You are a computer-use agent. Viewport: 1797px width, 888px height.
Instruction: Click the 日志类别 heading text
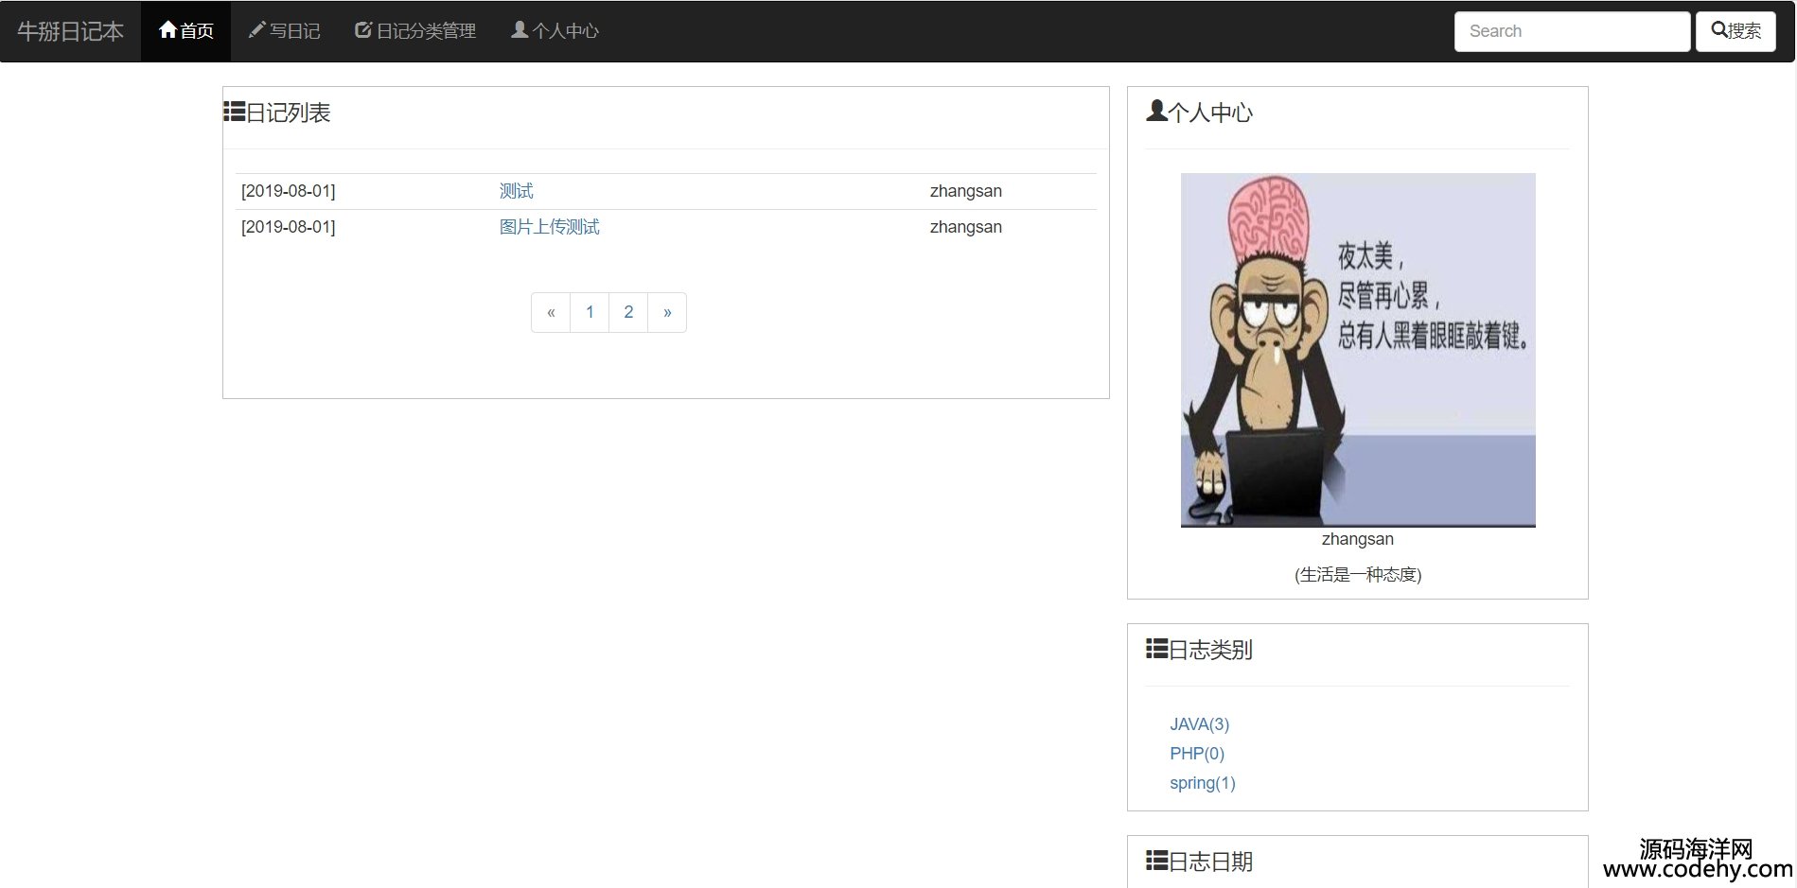[x=1210, y=650]
